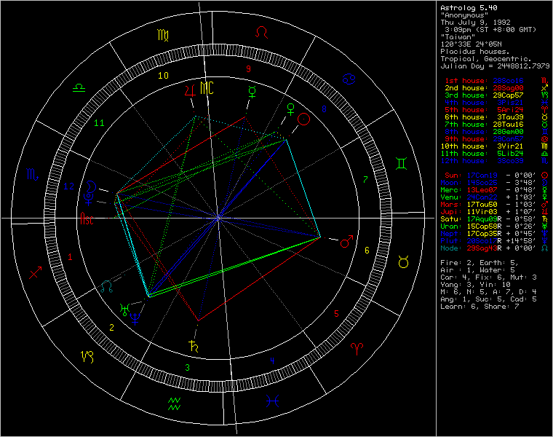
Task: Click the Virgo symbol beside the 10th house row
Action: click(544, 146)
